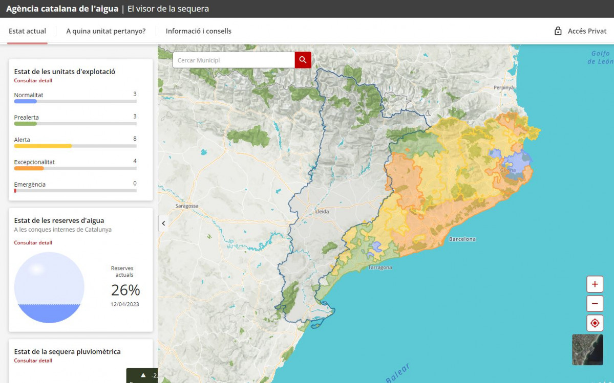Open Consultar detall under unitats d'explotació
The height and width of the screenshot is (383, 614).
(33, 80)
